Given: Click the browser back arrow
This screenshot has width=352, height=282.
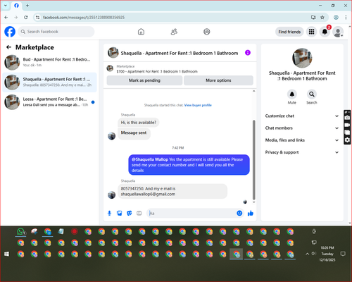Looking at the screenshot, I should [6, 17].
